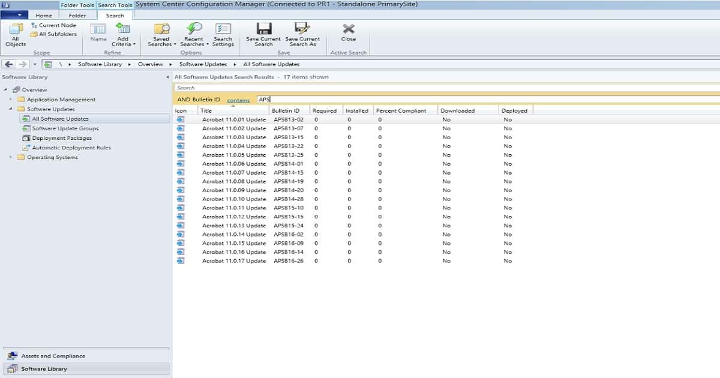Open the application menu button beside Home
The height and width of the screenshot is (378, 720).
15,15
